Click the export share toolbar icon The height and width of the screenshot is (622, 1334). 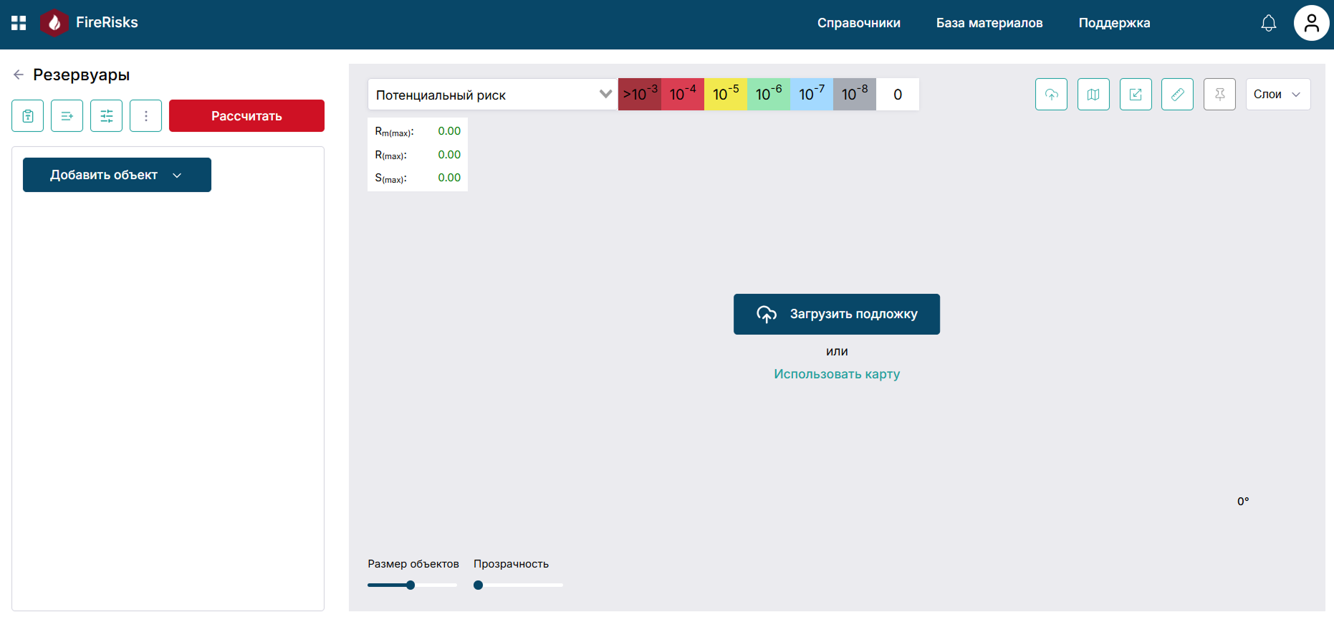click(x=1136, y=95)
